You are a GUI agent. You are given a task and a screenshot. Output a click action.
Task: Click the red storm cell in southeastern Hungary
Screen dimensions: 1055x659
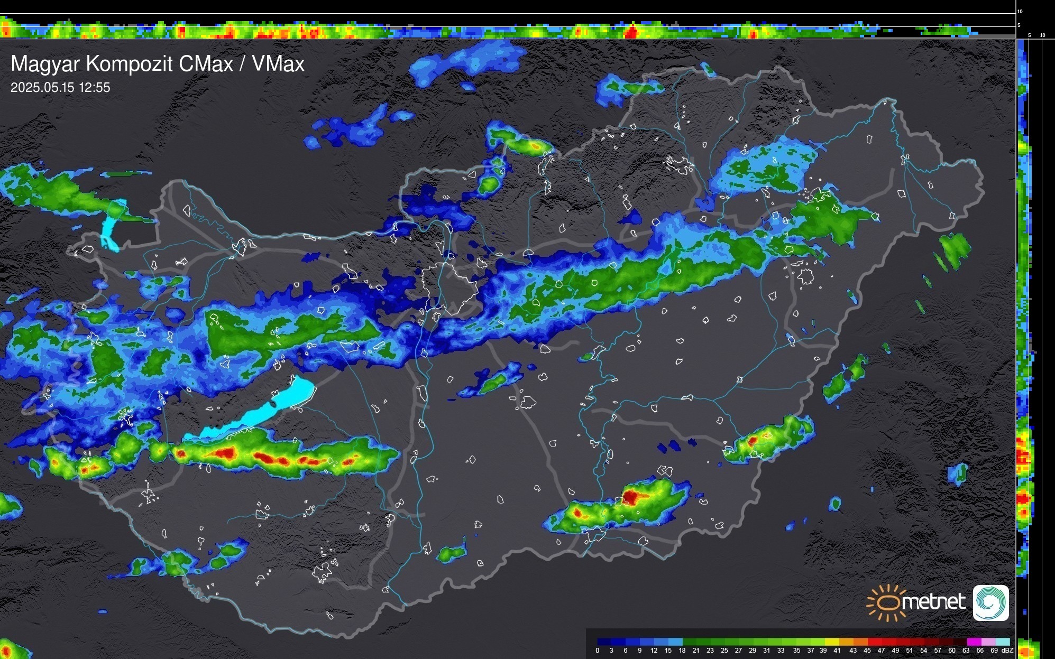tap(631, 497)
